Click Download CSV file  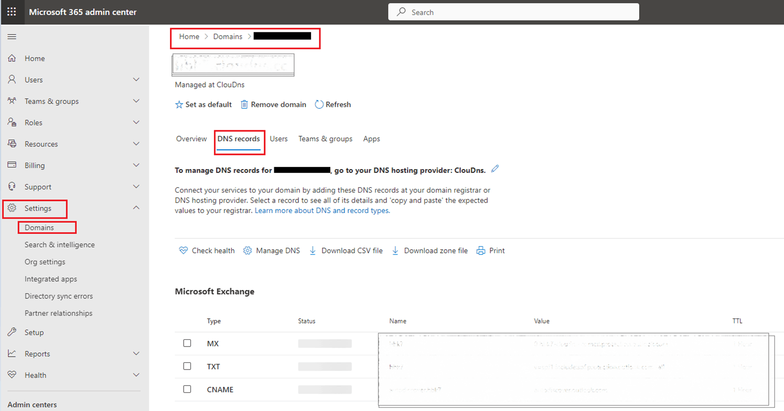click(346, 251)
